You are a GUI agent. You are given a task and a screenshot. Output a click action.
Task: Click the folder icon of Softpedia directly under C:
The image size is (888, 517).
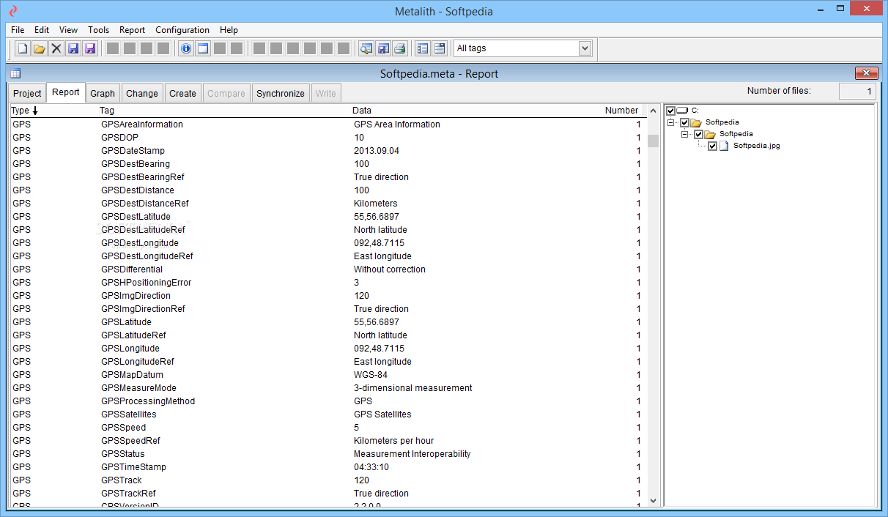point(696,122)
